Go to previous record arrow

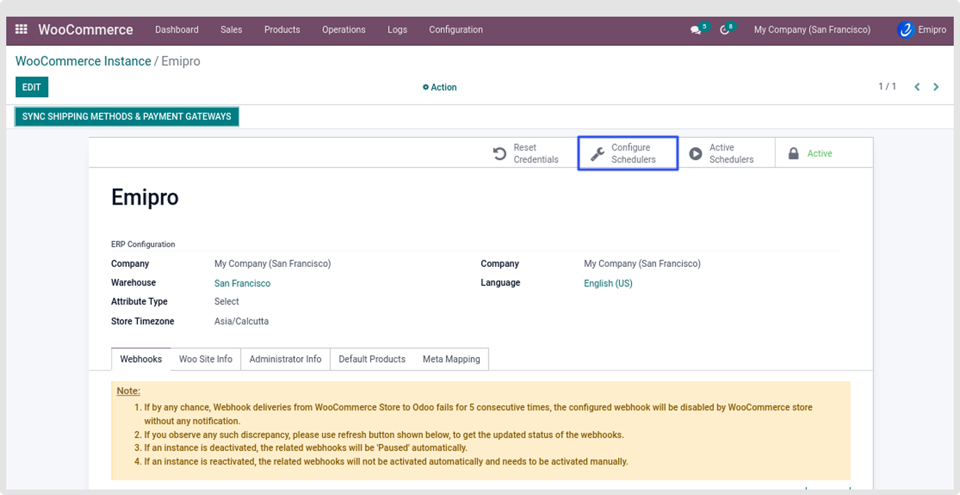[x=917, y=87]
